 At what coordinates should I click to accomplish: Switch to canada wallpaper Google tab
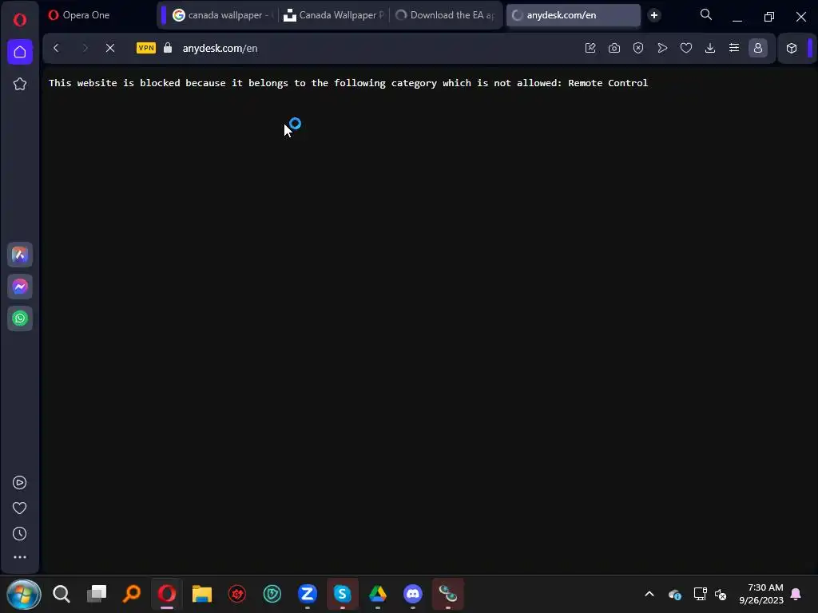click(x=221, y=15)
